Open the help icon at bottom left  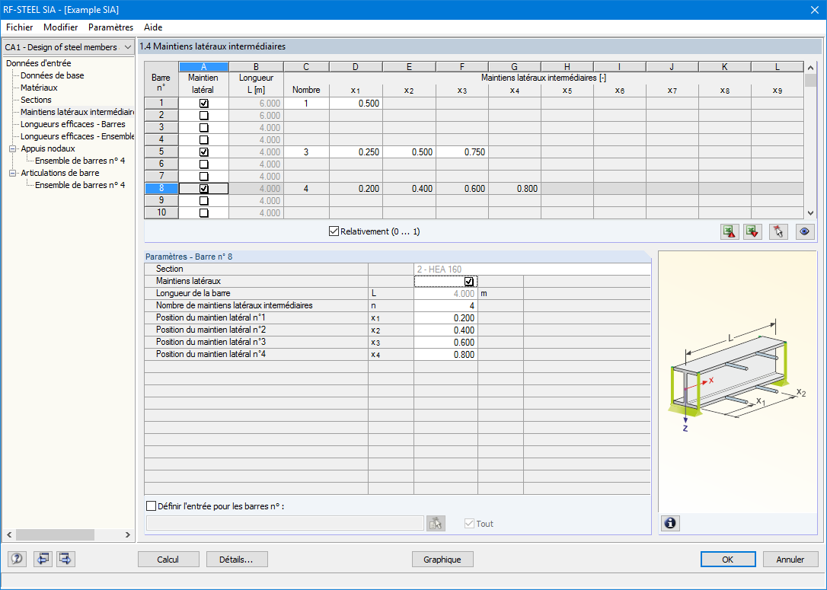point(17,559)
